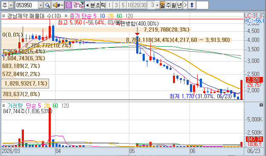Click the purple 증 margin badge icon
This screenshot has width=266, height=156.
68,5
